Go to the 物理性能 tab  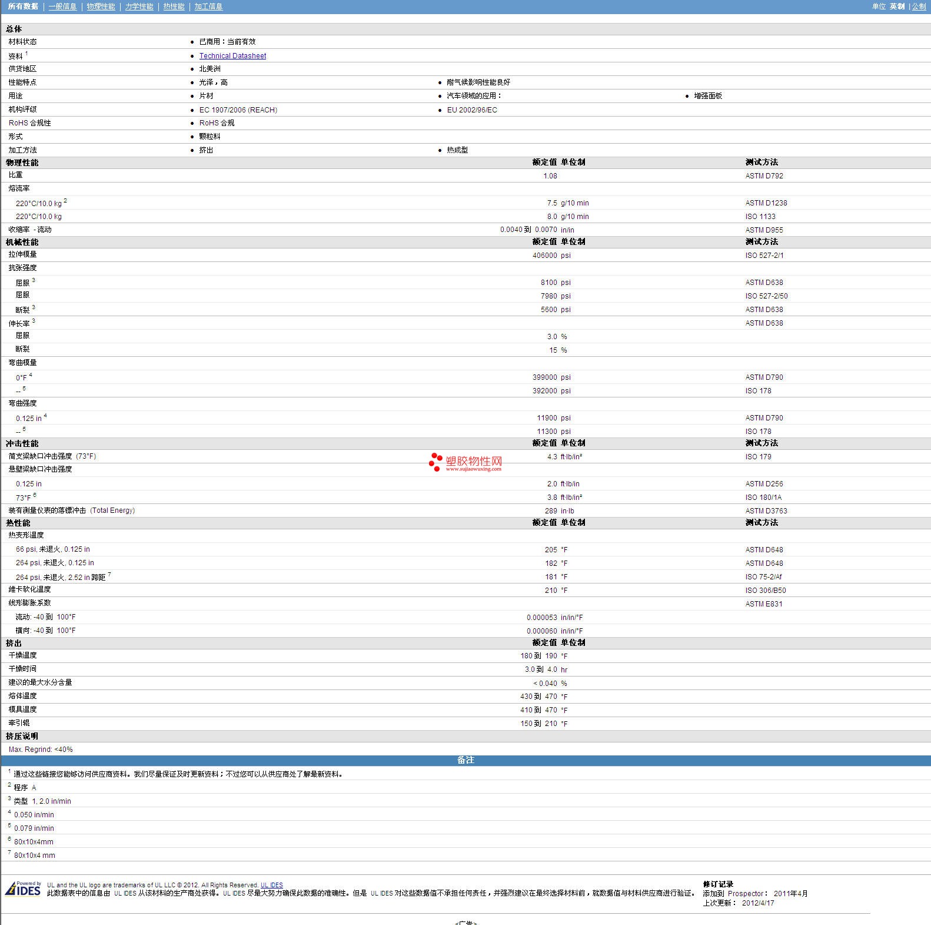coord(101,6)
